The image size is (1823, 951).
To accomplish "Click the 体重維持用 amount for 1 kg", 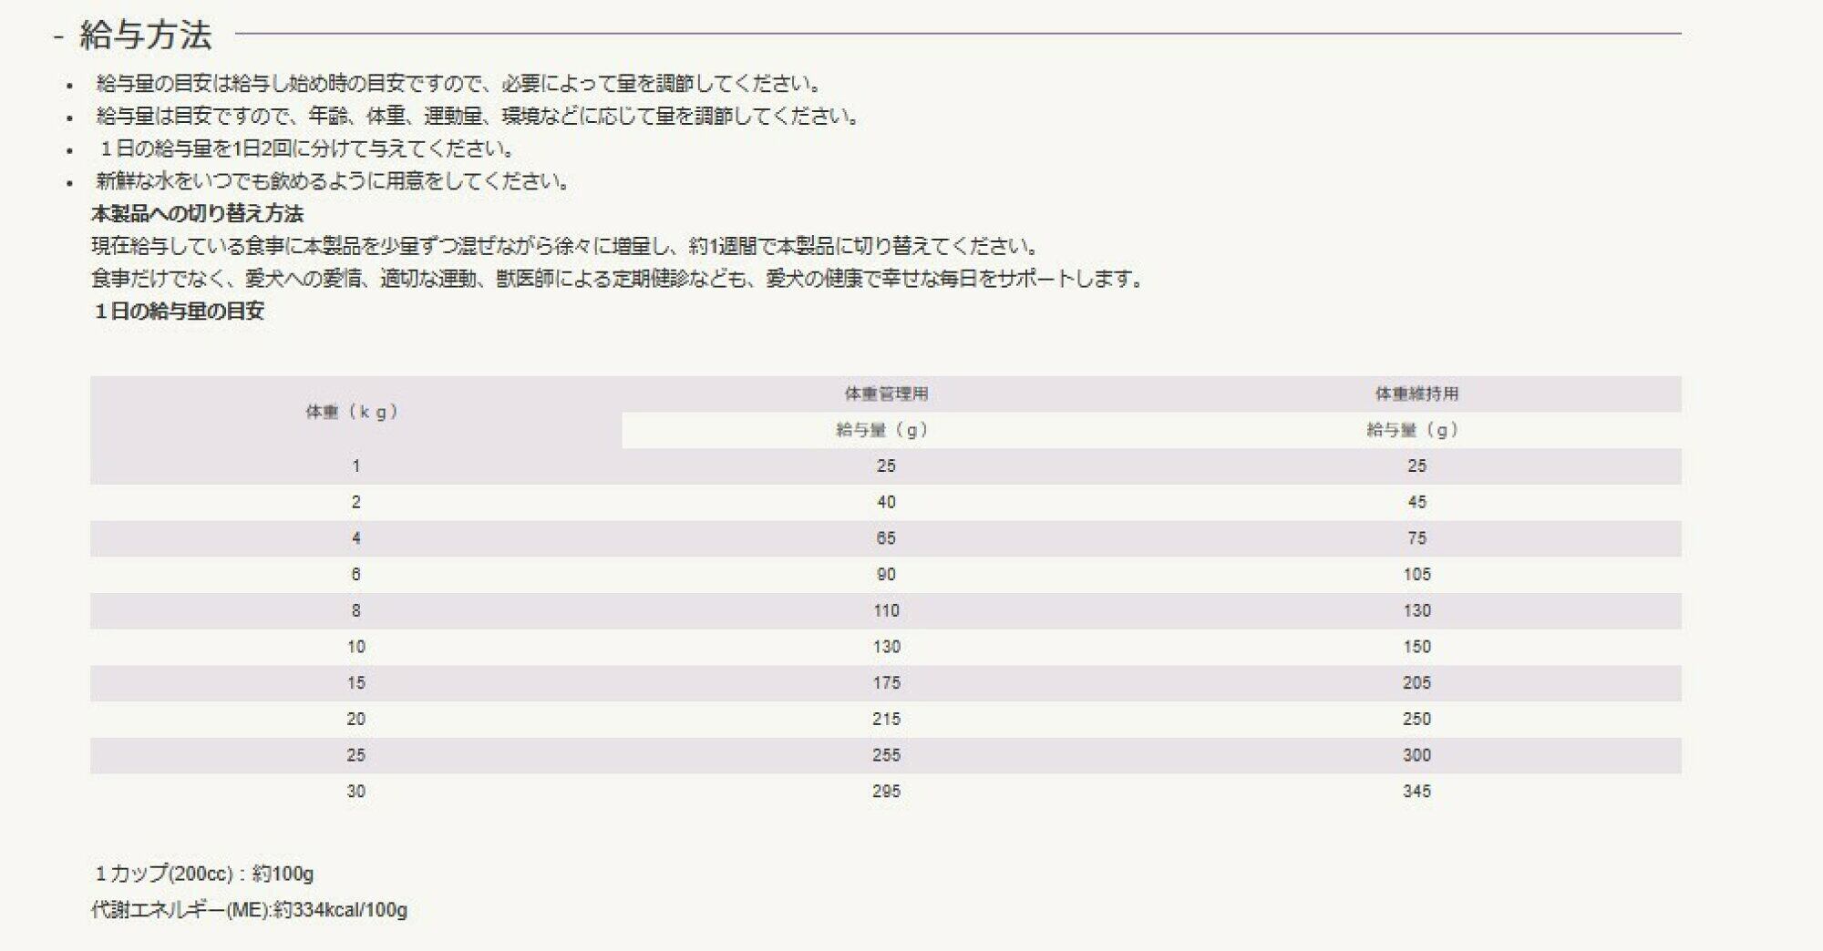I will pos(1416,466).
